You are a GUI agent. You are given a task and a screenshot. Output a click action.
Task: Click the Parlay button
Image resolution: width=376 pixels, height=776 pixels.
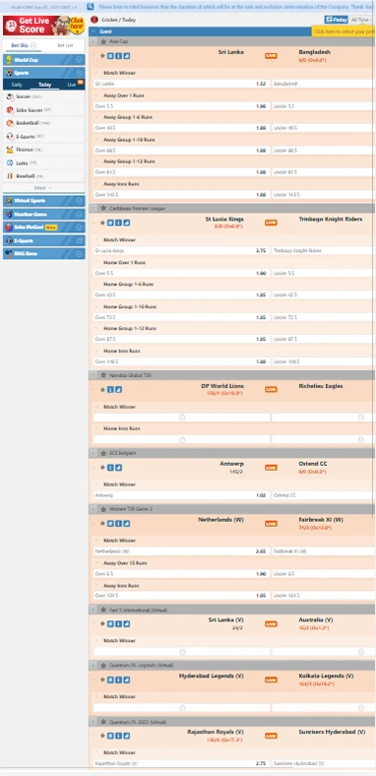[337, 20]
